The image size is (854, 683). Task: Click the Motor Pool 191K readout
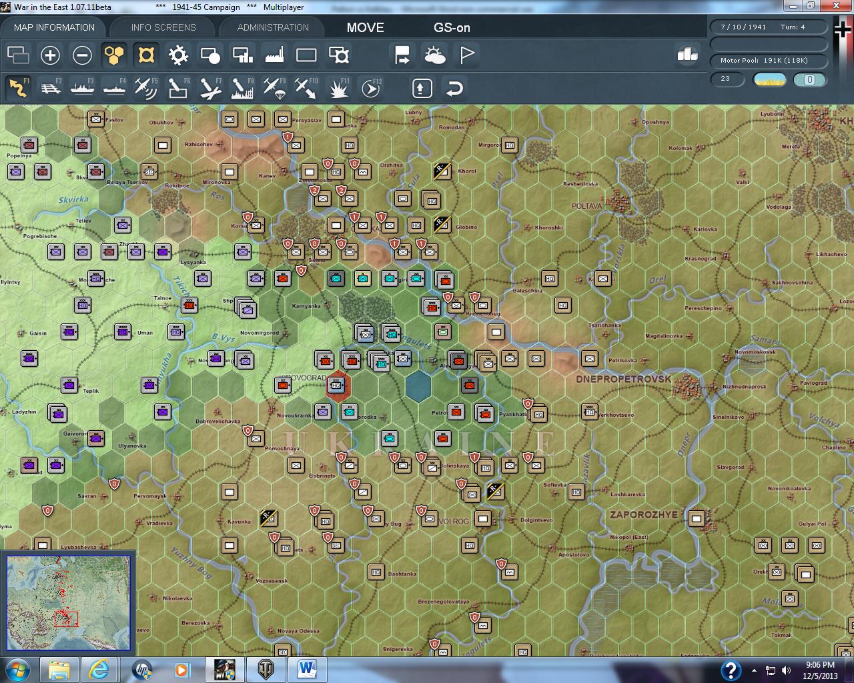coord(769,61)
